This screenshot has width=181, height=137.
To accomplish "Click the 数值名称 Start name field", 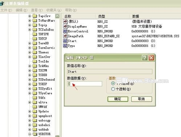I will tap(110, 71).
